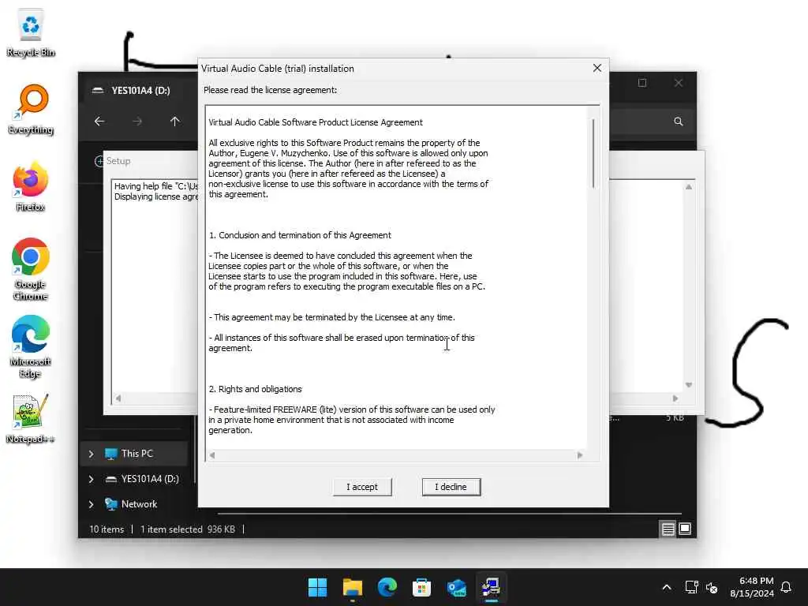Launch Firefox from the desktop

coord(31,187)
